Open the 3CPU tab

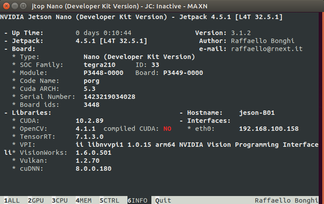coord(60,200)
